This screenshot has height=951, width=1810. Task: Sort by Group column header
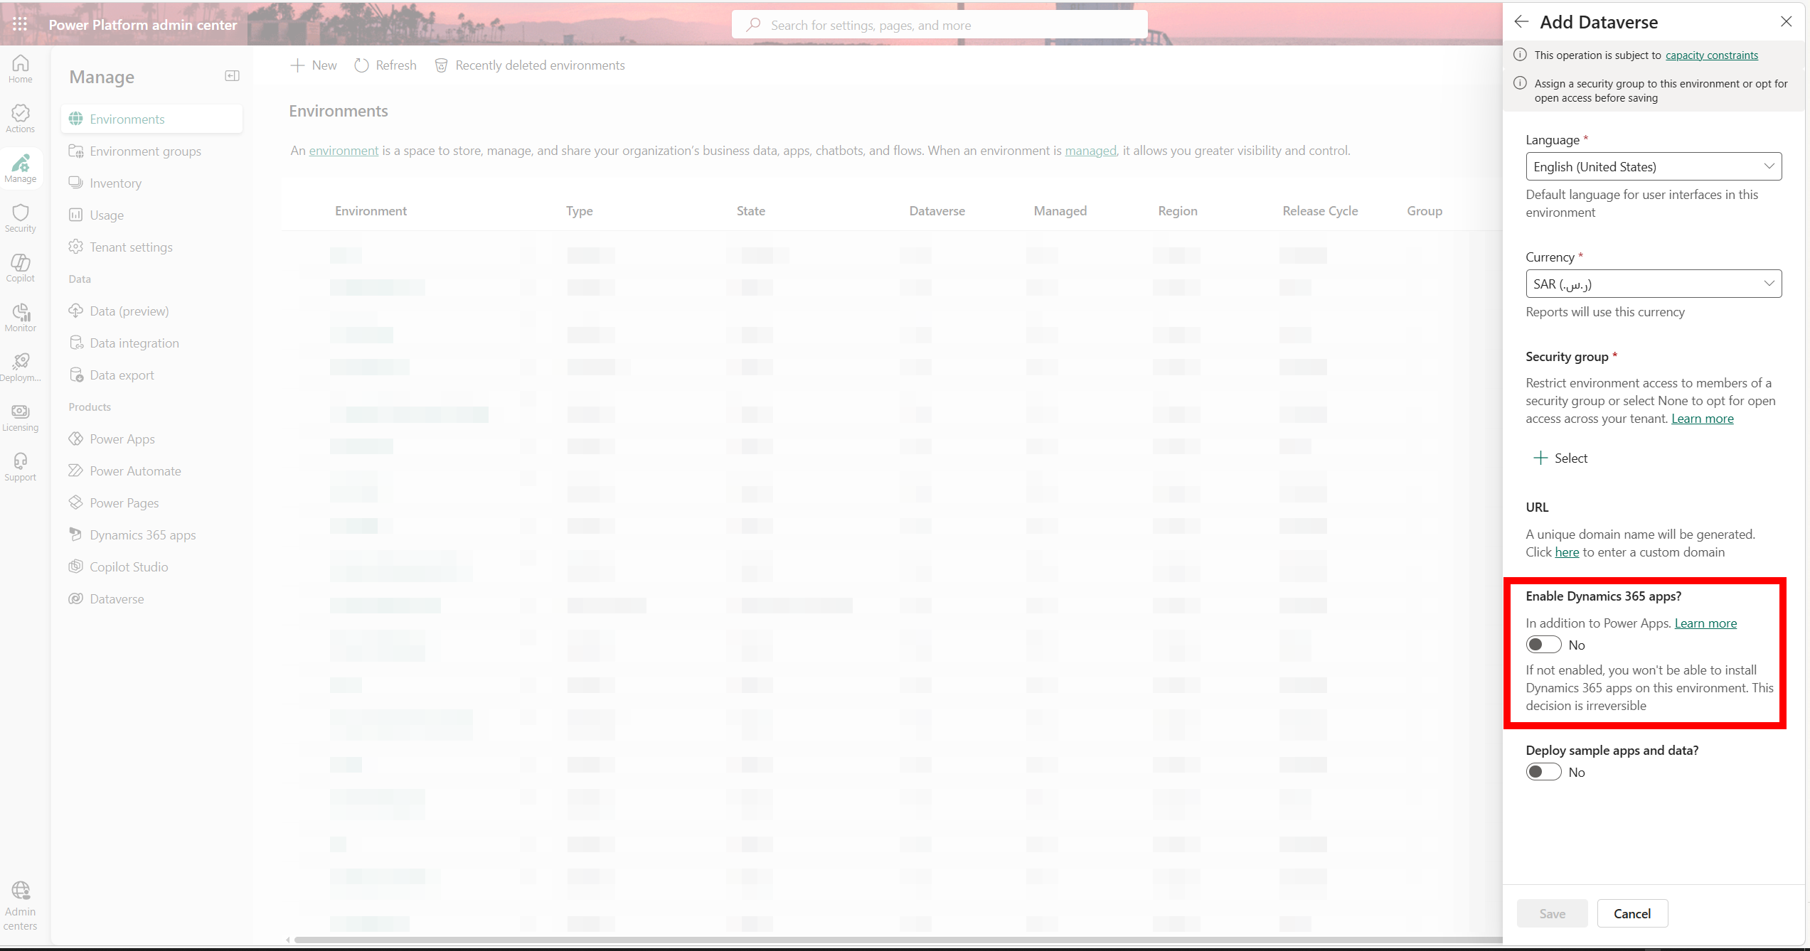[1425, 211]
